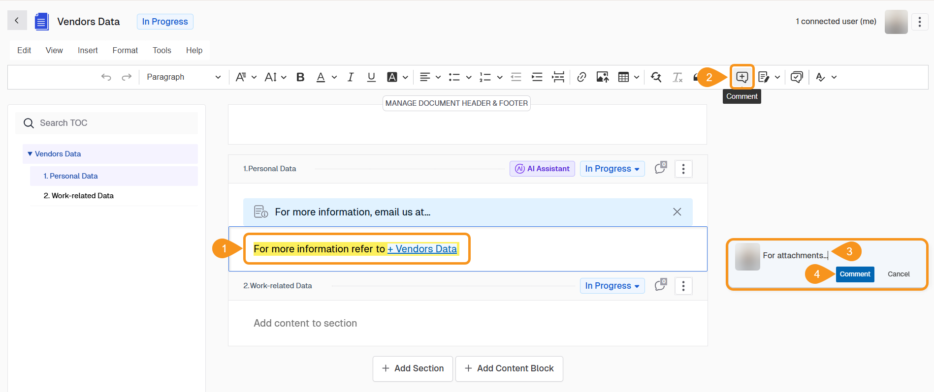934x392 pixels.
Task: Click the find and replace icon
Action: click(656, 77)
